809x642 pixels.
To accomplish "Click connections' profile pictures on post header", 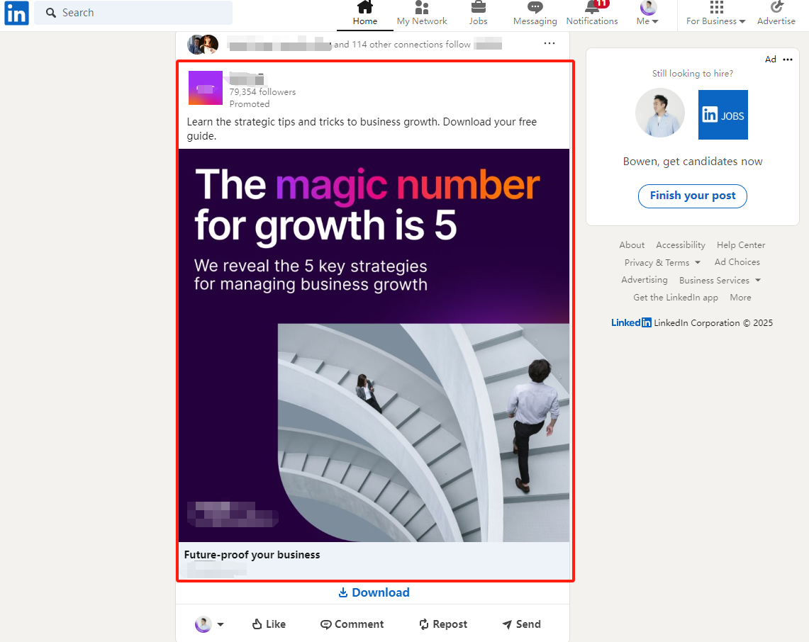I will 203,45.
